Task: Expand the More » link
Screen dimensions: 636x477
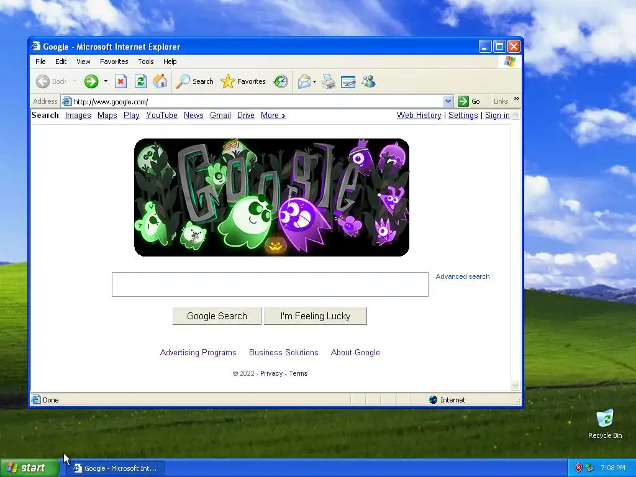Action: pos(273,115)
